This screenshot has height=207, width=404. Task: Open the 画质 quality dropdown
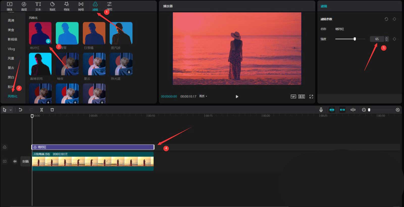(x=203, y=96)
